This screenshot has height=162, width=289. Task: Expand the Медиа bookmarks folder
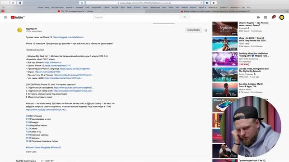tap(202, 8)
